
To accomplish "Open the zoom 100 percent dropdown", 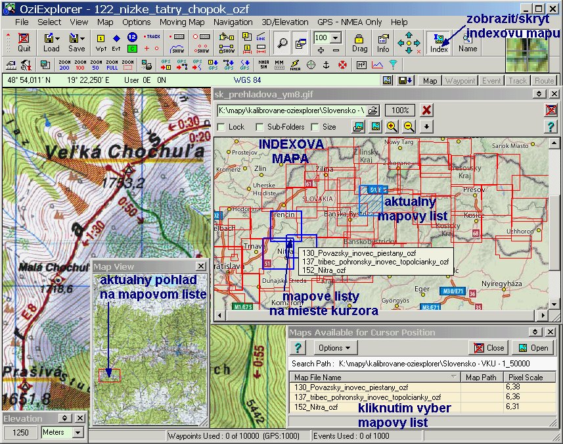I will click(x=335, y=37).
